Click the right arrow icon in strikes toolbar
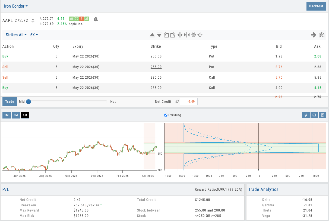 click(314, 35)
